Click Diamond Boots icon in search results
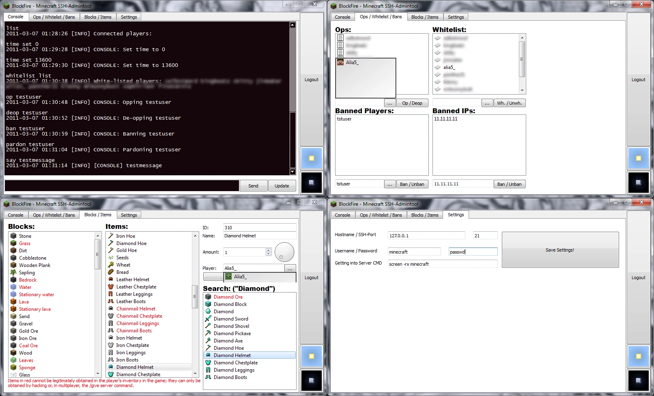This screenshot has width=654, height=396. [208, 377]
